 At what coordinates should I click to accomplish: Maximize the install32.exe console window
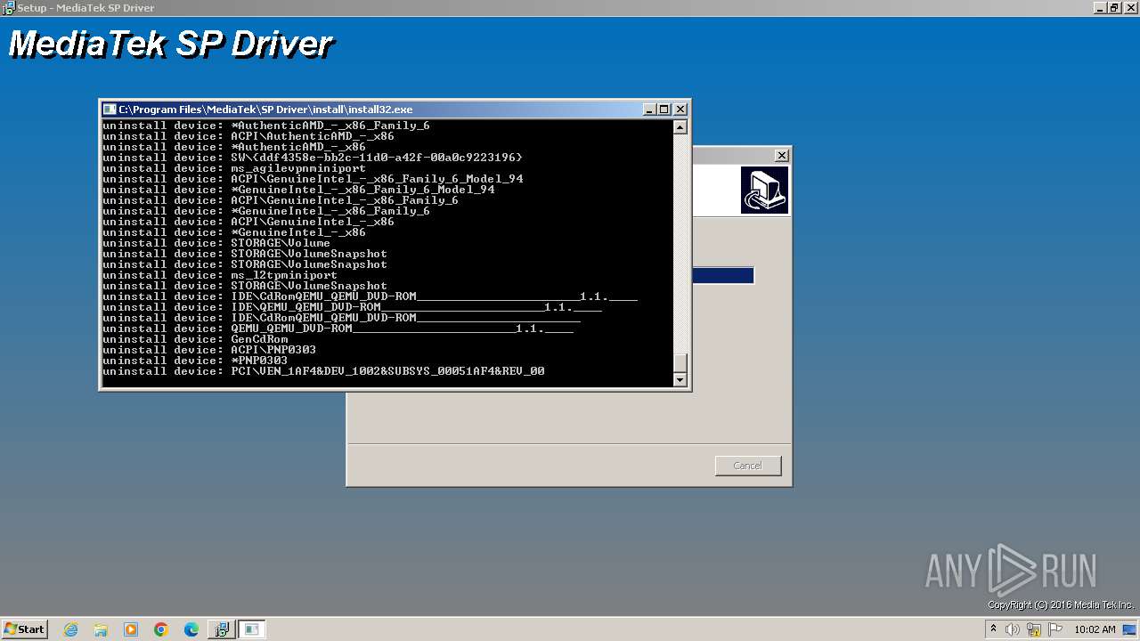[x=664, y=109]
